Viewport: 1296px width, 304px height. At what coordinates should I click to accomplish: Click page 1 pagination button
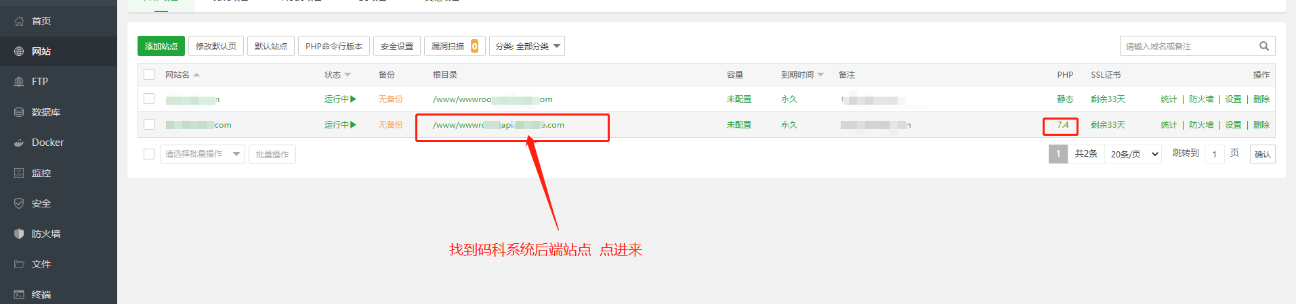click(1058, 154)
